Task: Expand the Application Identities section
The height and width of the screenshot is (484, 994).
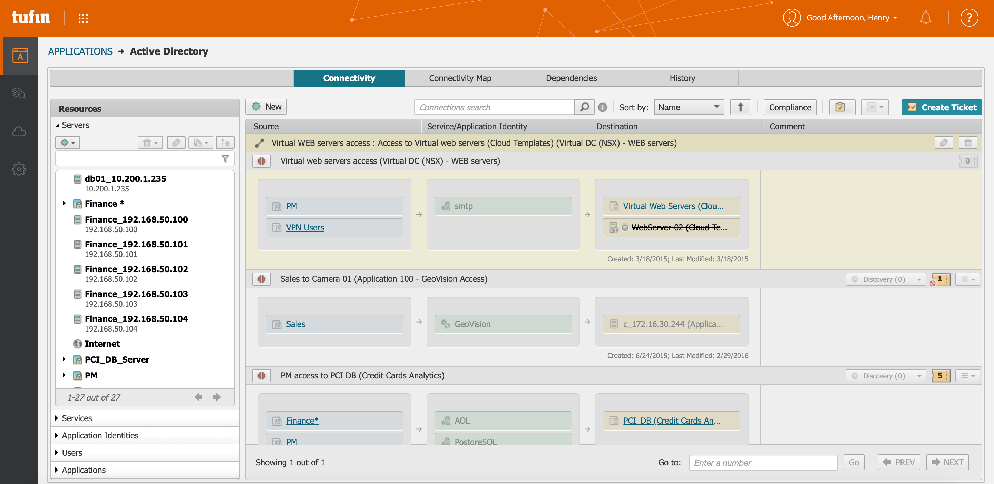Action: pos(100,435)
